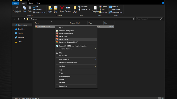The image size is (177, 99).
Task: Click the search magnifier icon
Action: (x=161, y=19)
